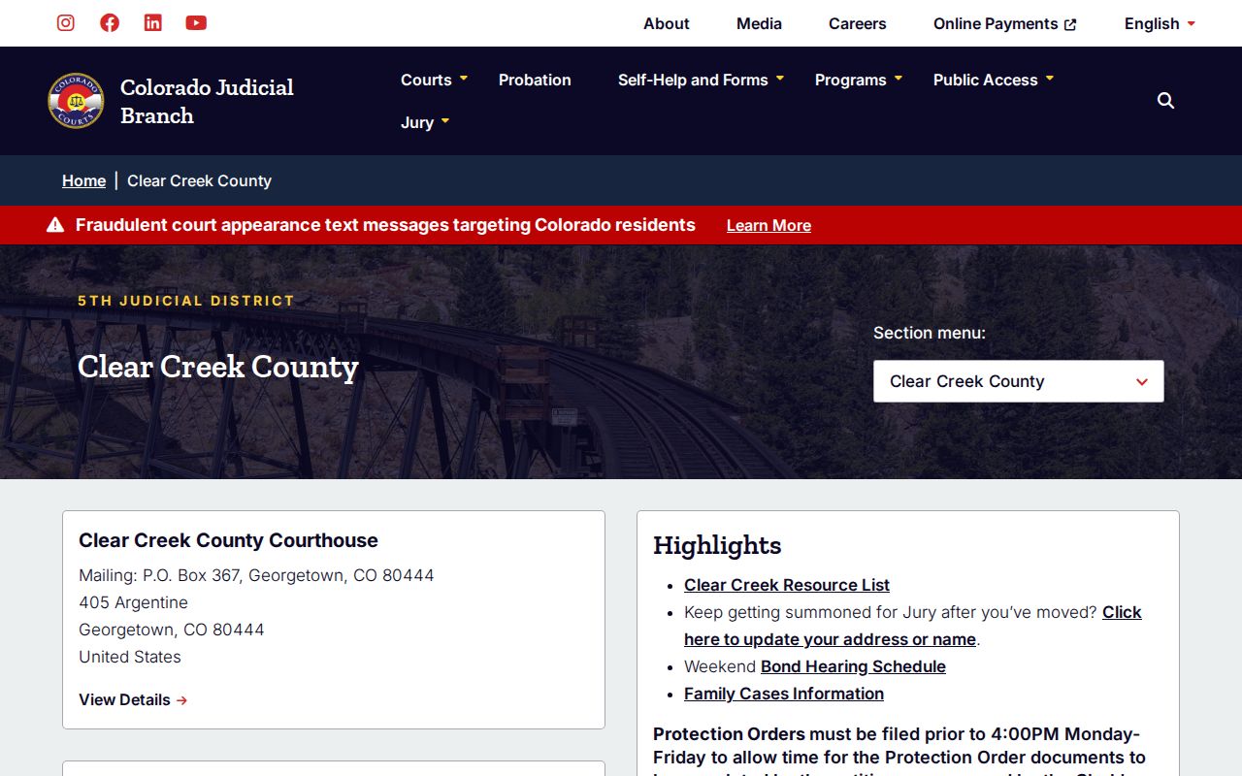Expand the Courts menu arrow

[464, 78]
